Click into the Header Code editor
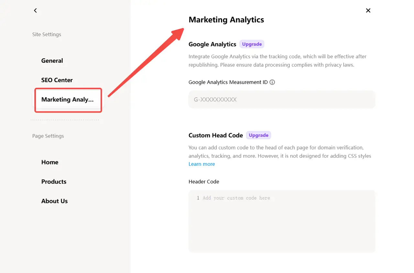The image size is (414, 273). 282,221
